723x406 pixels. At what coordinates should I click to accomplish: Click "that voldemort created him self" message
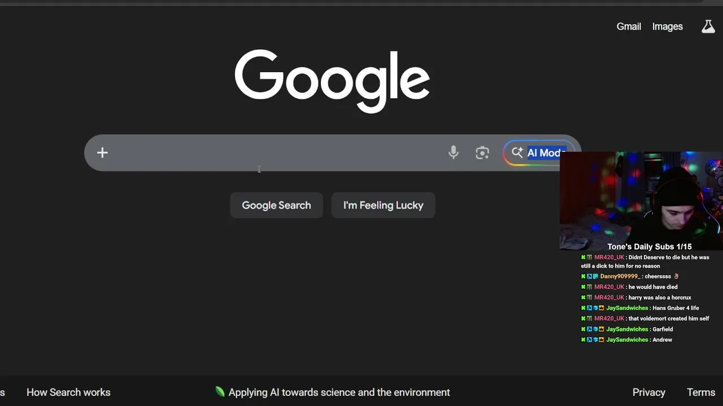(x=669, y=319)
